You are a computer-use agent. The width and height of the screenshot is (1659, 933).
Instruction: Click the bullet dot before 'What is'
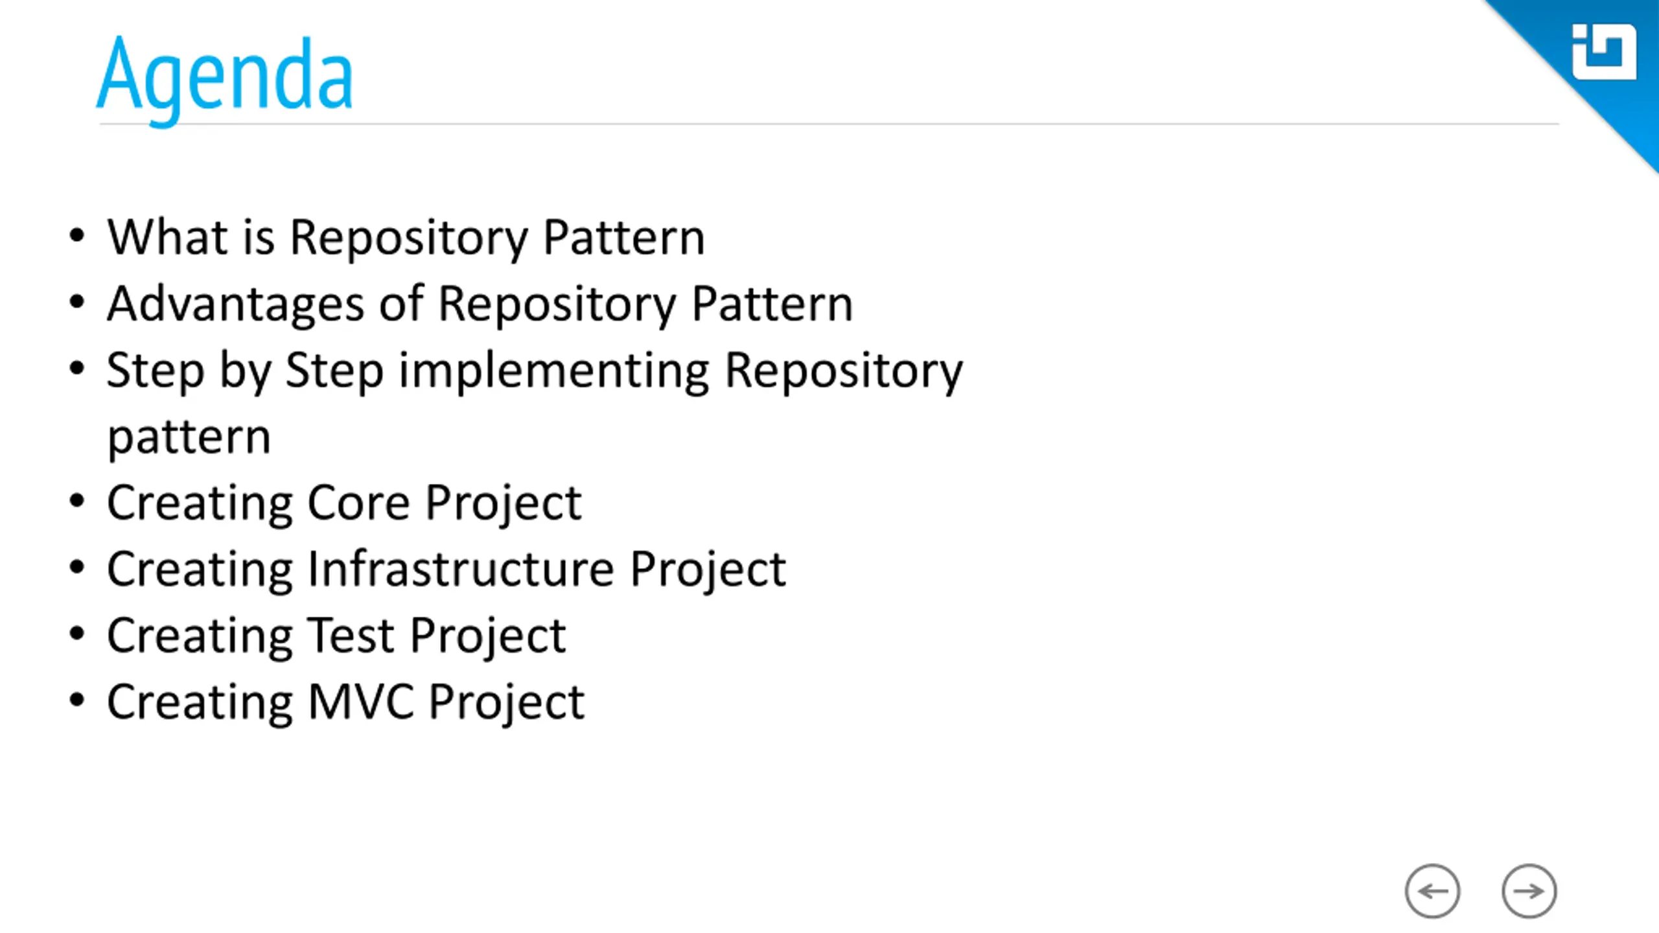coord(77,236)
